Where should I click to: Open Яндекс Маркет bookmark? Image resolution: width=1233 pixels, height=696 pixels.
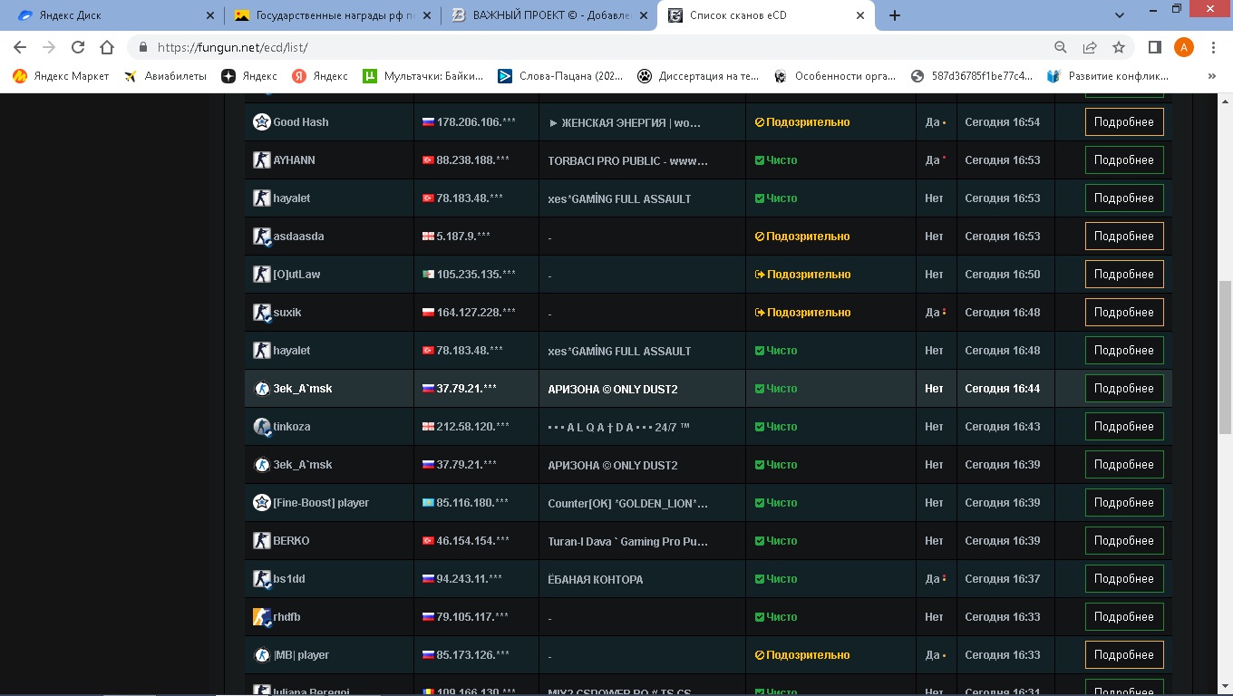point(61,77)
